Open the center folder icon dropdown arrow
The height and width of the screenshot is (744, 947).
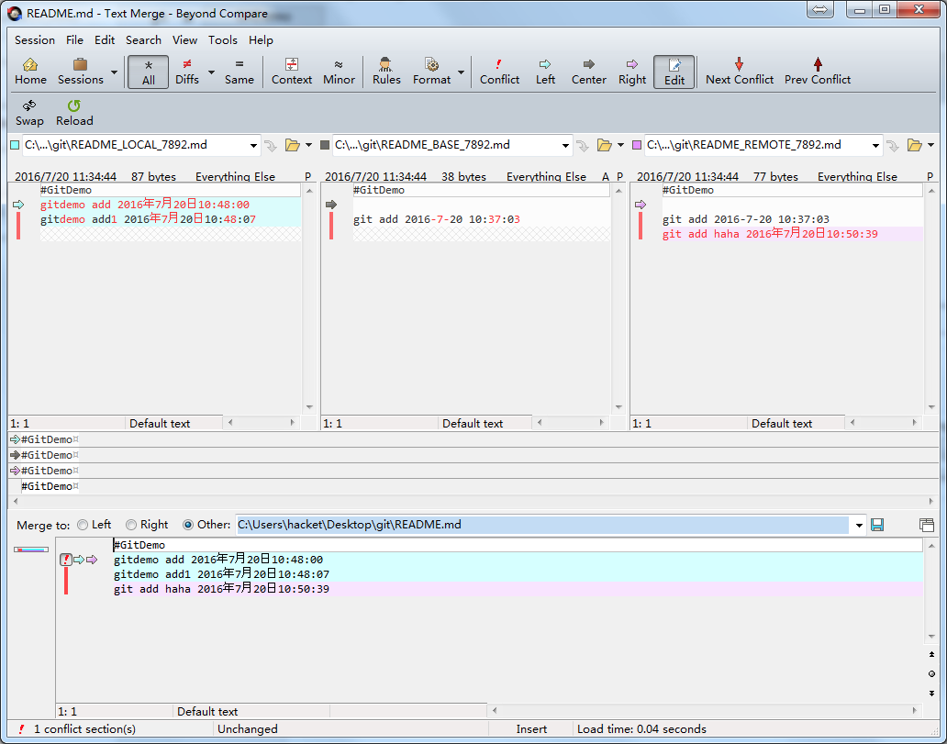(x=620, y=145)
